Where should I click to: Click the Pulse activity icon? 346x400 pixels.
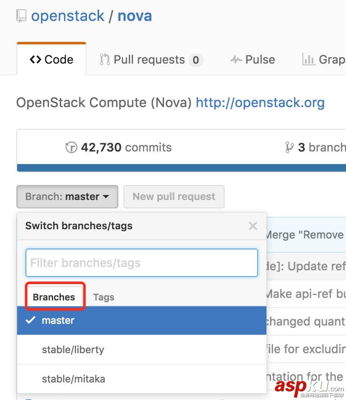pos(236,60)
